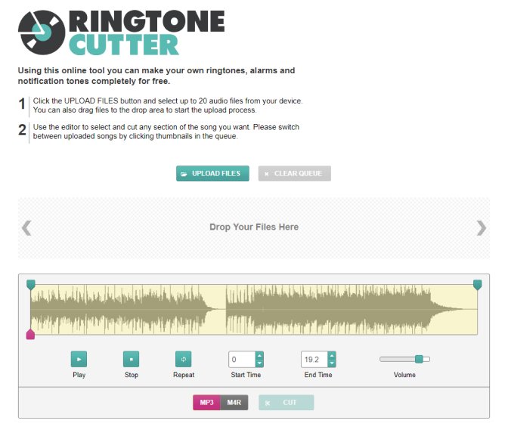Image resolution: width=508 pixels, height=436 pixels.
Task: Click the Ringtone Cutter disc logo
Action: pyautogui.click(x=42, y=32)
